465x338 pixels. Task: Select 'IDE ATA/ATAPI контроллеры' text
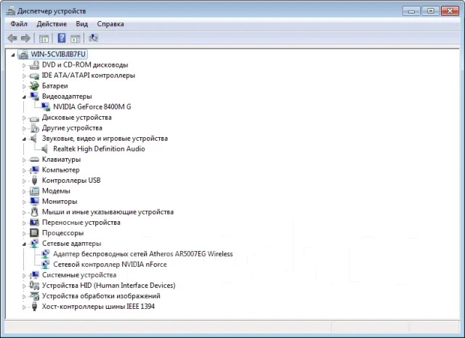pyautogui.click(x=89, y=75)
